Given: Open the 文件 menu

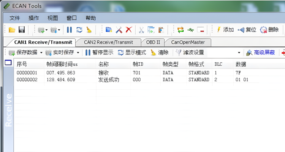Looking at the screenshot, I should point(15,18).
